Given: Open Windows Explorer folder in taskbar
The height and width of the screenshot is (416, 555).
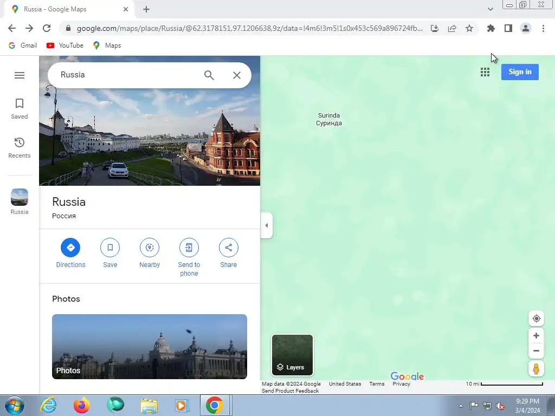Looking at the screenshot, I should coord(149,405).
